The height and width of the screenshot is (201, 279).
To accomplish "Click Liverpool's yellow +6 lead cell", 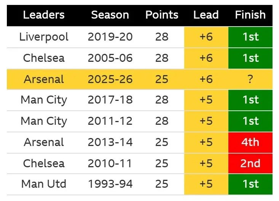I will coord(206,37).
